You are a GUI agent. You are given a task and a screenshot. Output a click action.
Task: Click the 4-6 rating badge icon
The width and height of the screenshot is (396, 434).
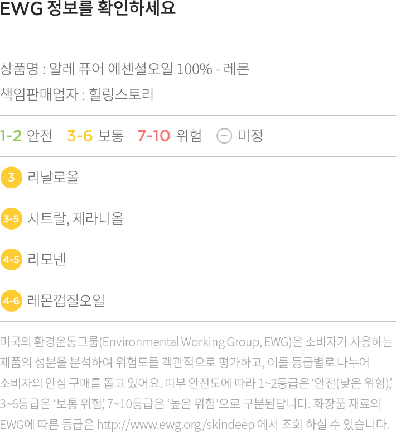tap(11, 301)
